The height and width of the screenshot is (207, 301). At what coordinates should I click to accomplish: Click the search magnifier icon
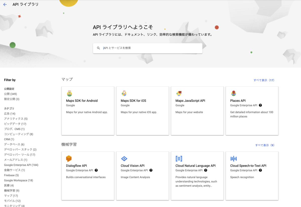click(x=98, y=48)
